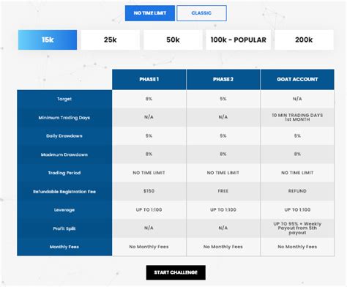Select the 100k - Popular account size

click(239, 40)
